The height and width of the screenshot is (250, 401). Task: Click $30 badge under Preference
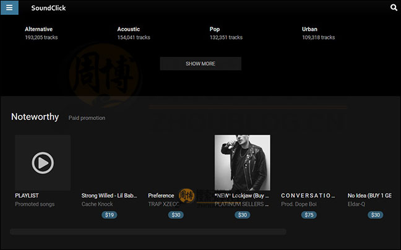click(x=176, y=215)
